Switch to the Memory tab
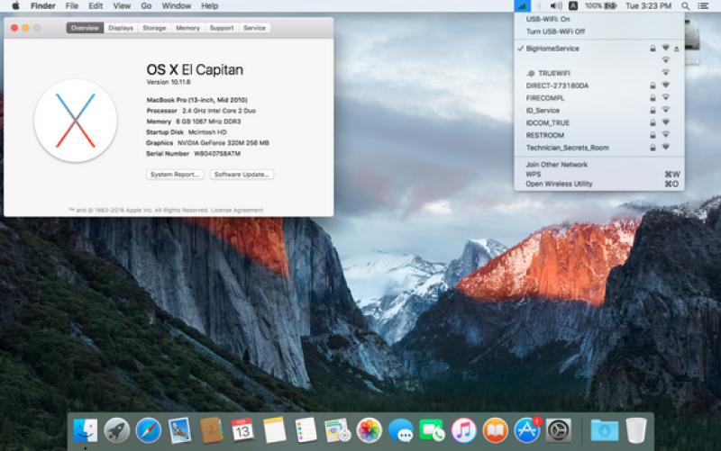The image size is (721, 451). [x=188, y=28]
